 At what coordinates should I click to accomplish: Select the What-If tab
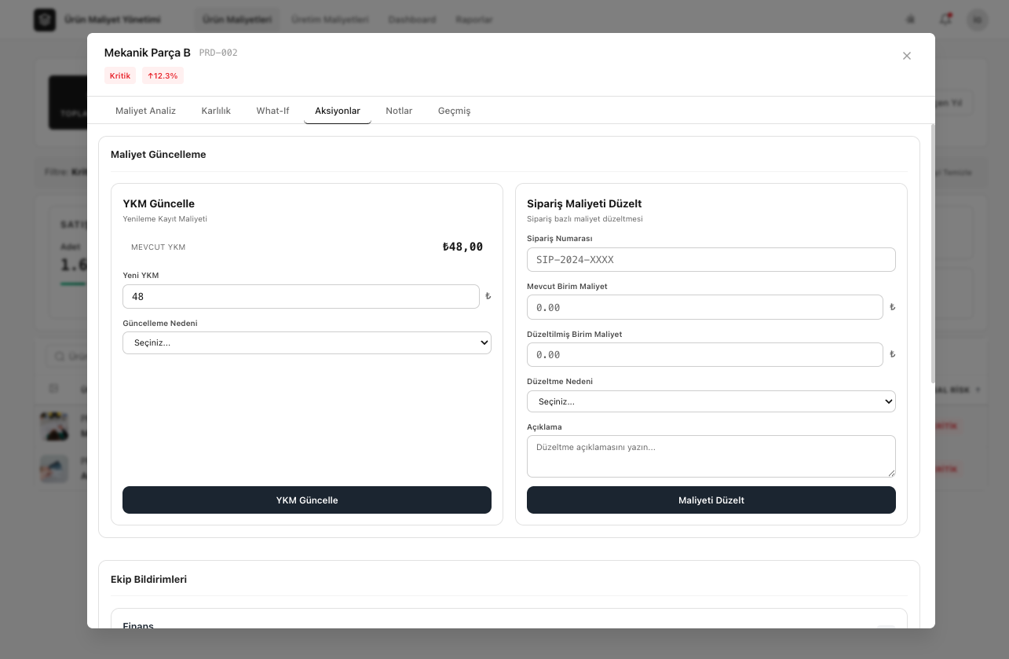click(x=272, y=111)
